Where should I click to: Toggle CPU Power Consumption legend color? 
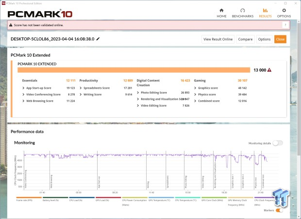click(x=135, y=197)
